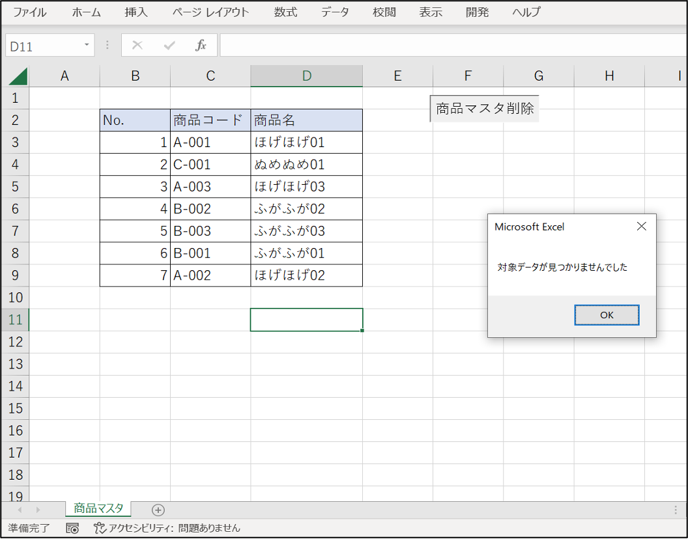Click the macro recording status bar icon
The width and height of the screenshot is (688, 539).
pos(72,529)
